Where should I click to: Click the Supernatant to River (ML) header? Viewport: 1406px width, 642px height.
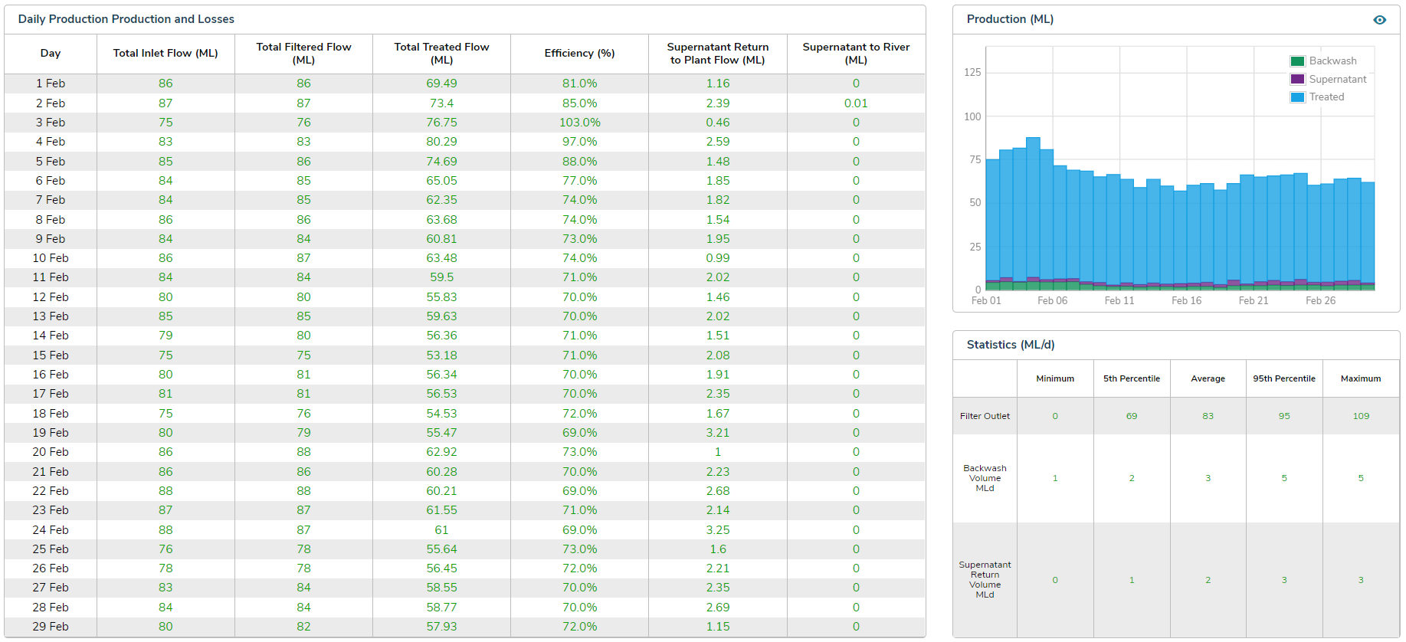[x=856, y=54]
